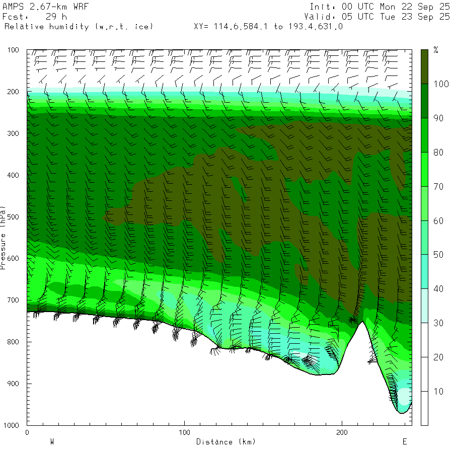Click the 90% dark green legend block
This screenshot has height=453, width=453.
point(424,101)
